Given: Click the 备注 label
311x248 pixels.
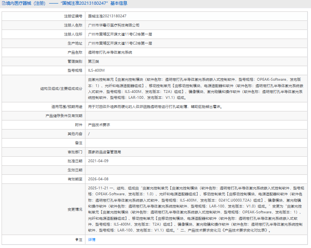Looking at the screenshot, I should point(79,143).
